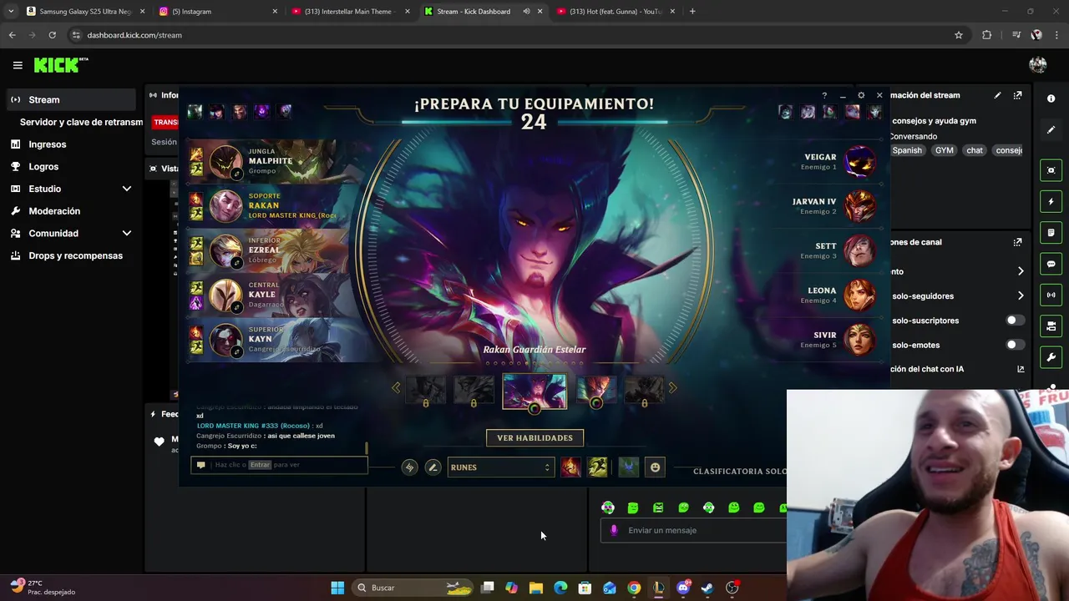1069x601 pixels.
Task: Switch to Samsung Galaxy S25 Ultra tab
Action: click(x=85, y=12)
